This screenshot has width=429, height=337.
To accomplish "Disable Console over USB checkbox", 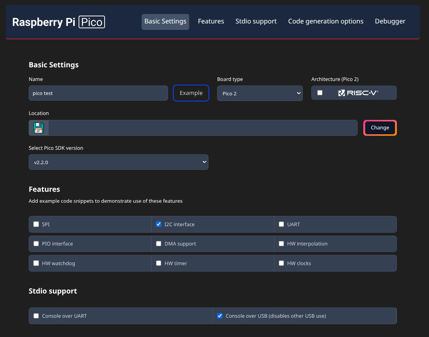I will 220,316.
